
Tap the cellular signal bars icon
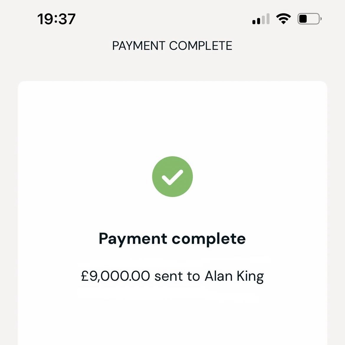[261, 19]
